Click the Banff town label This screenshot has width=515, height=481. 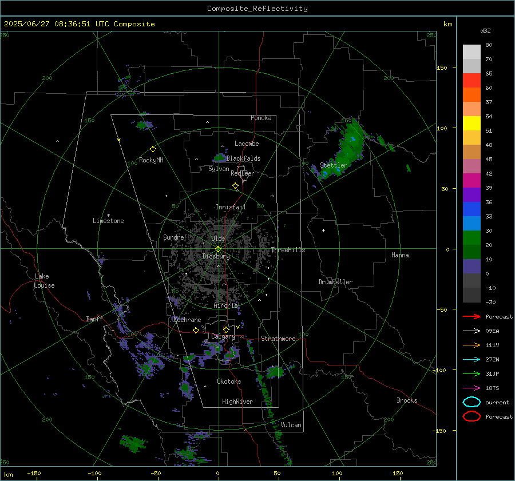coord(94,319)
